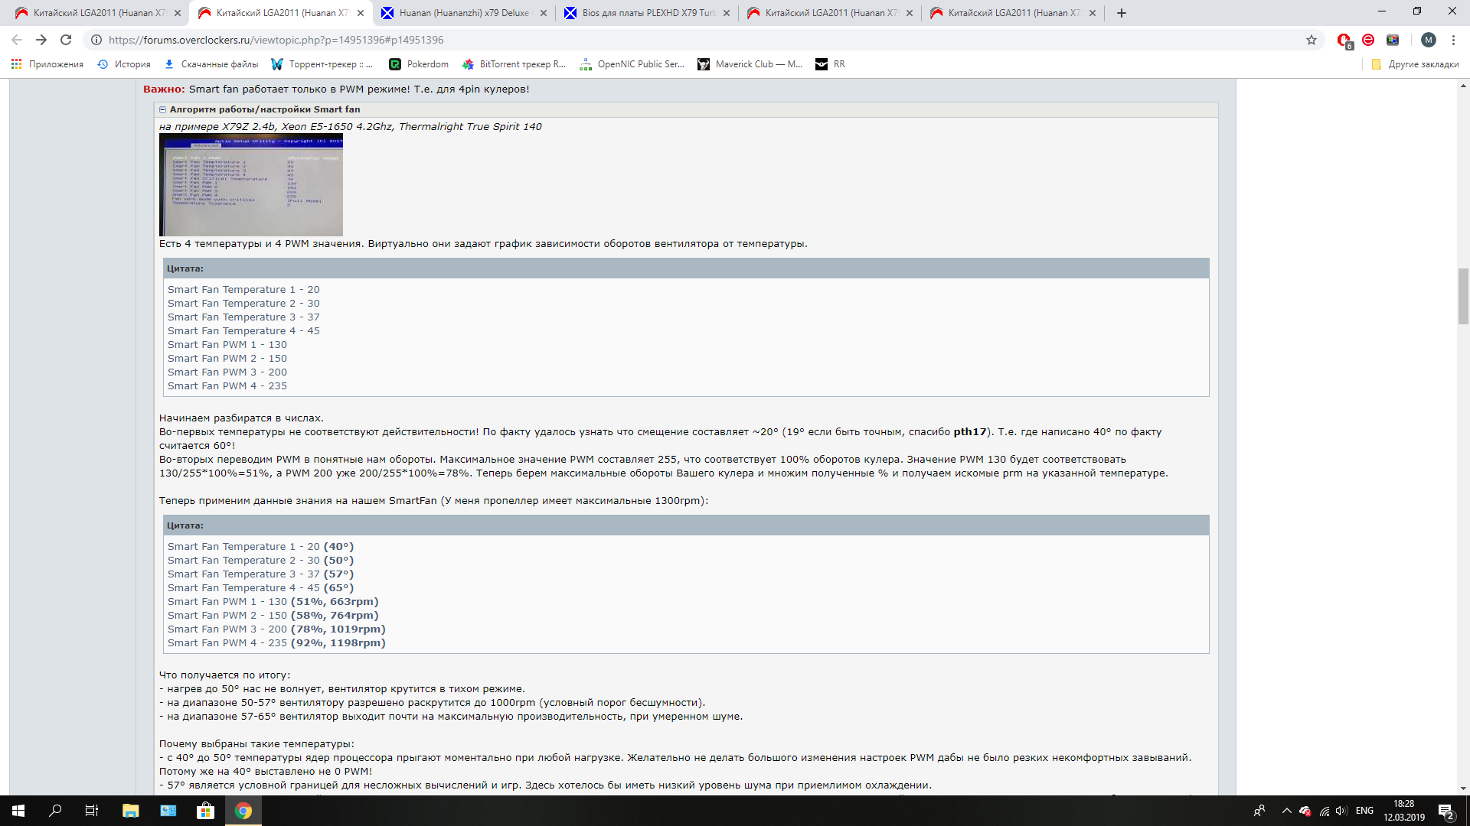Bookmark this page with the star icon
The image size is (1470, 826).
[x=1312, y=40]
